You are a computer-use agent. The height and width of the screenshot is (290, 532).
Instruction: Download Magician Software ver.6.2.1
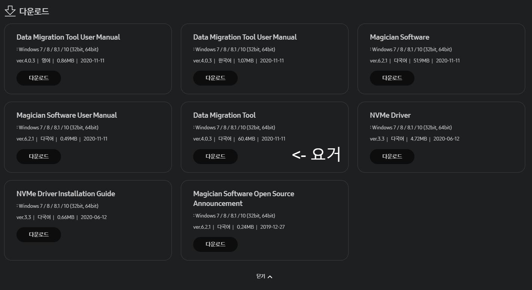pos(392,78)
